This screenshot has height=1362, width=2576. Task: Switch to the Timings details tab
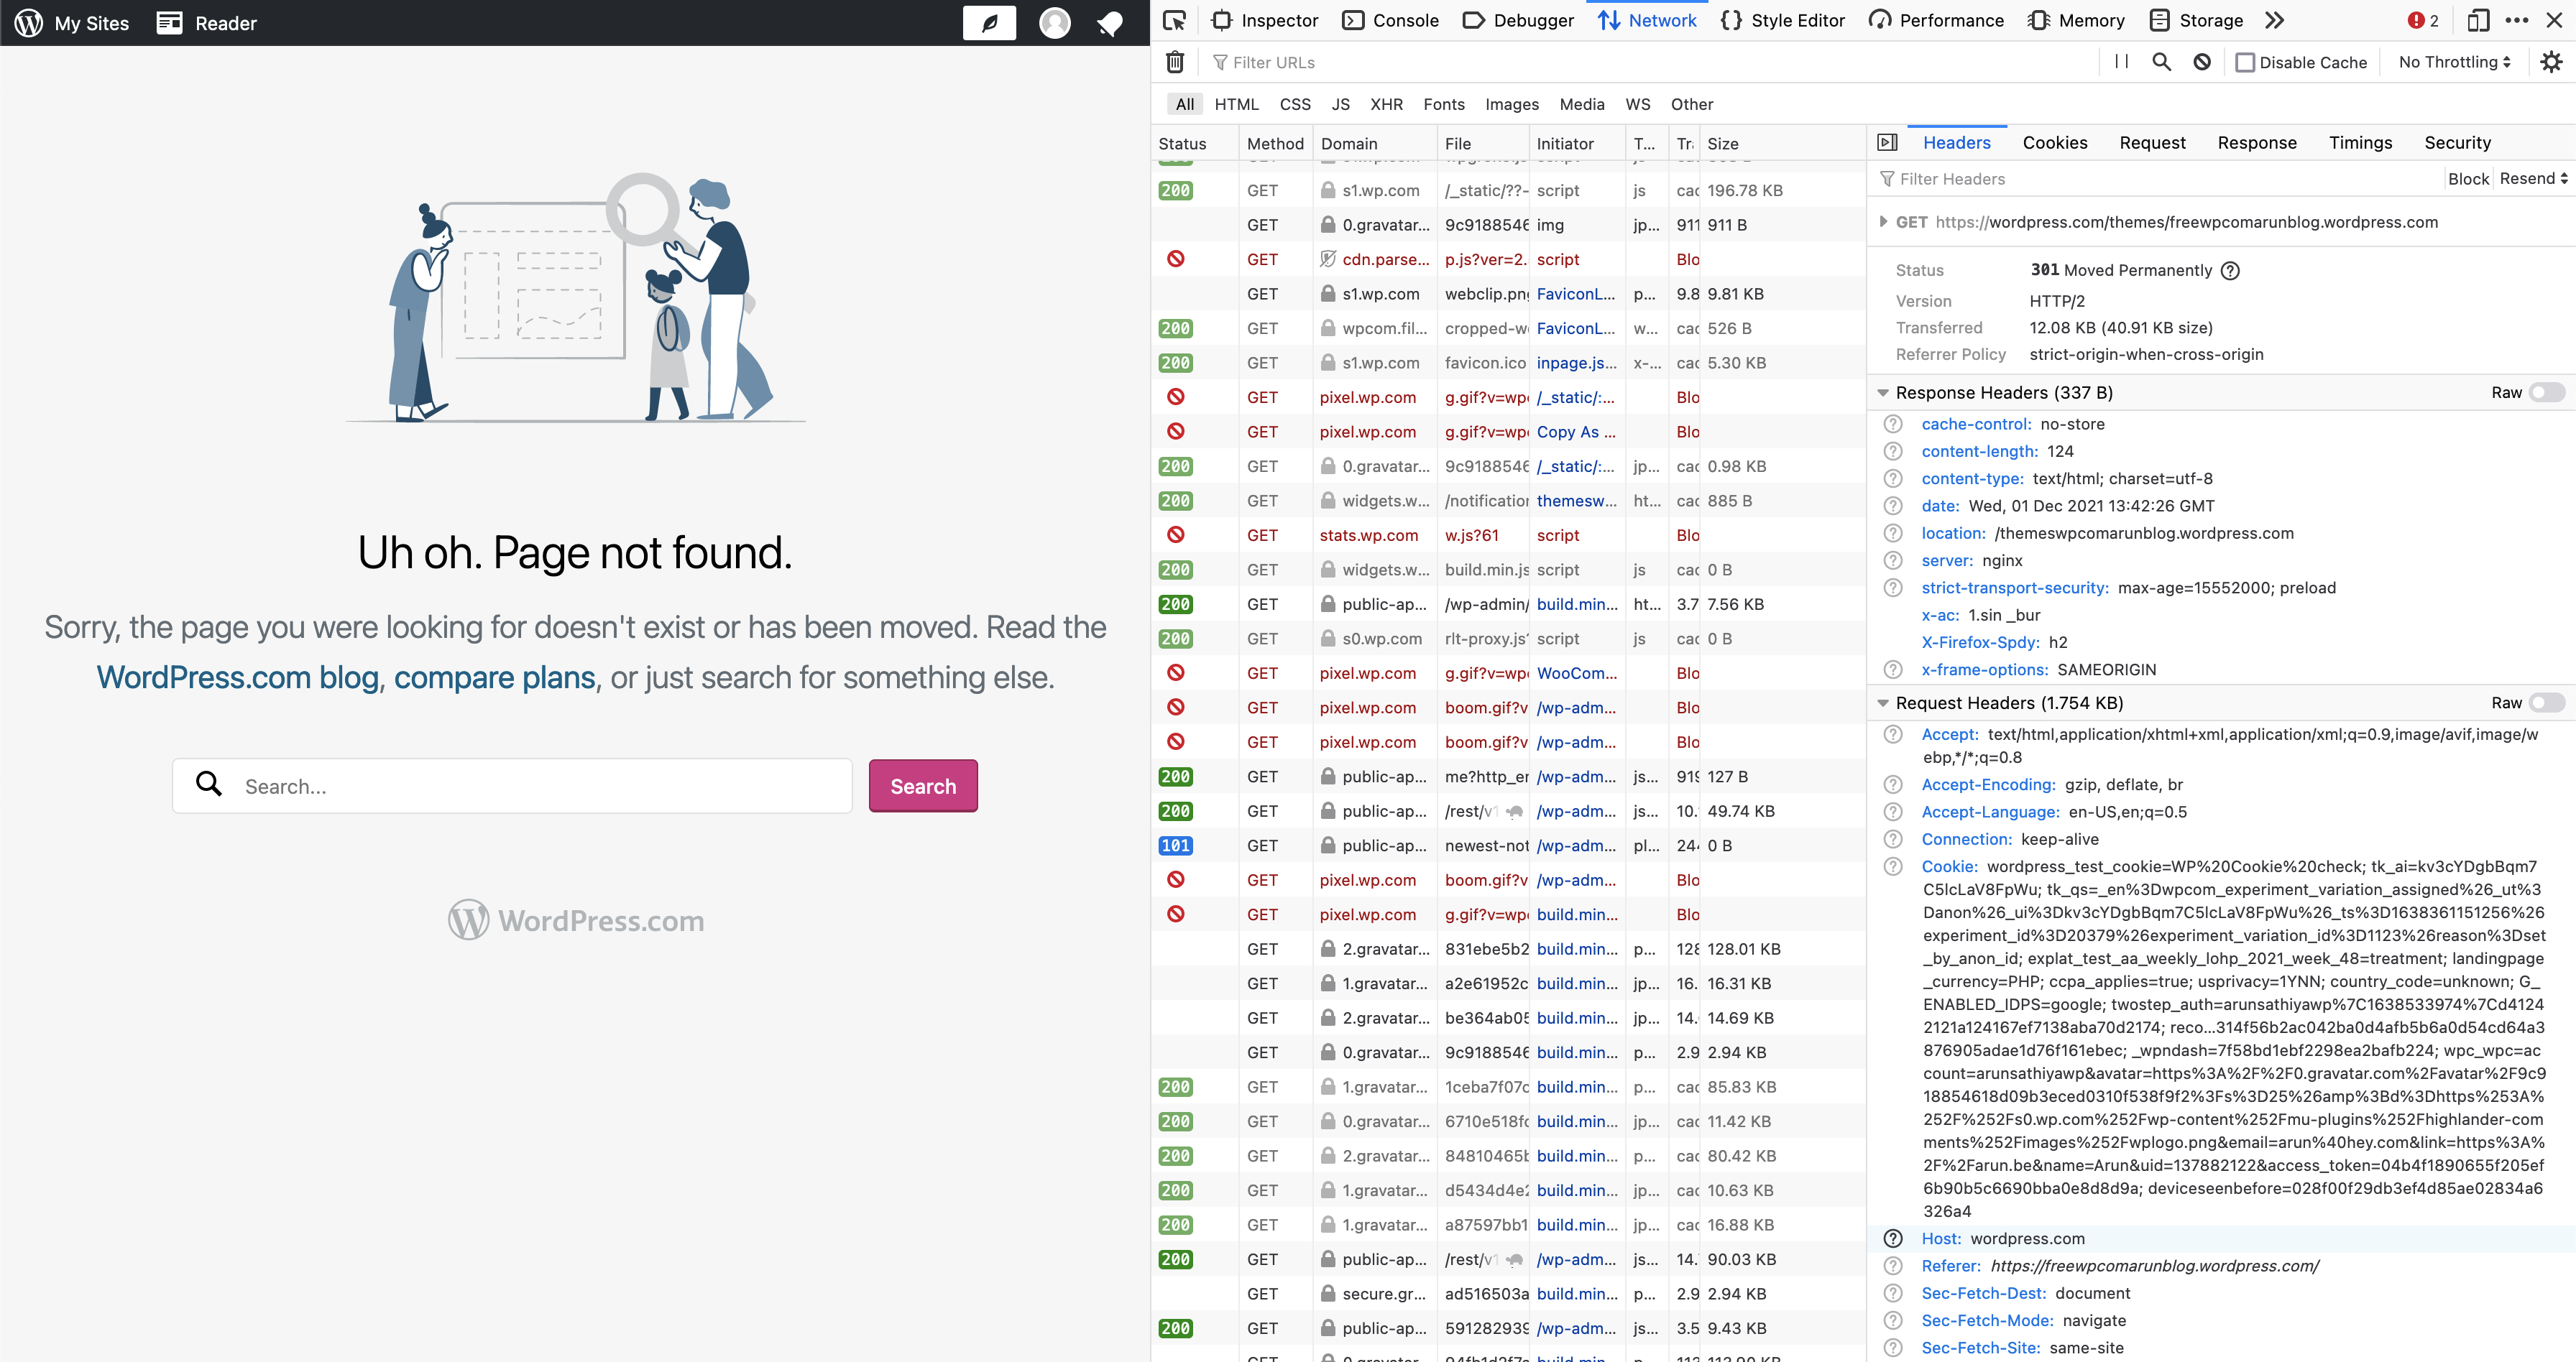click(2360, 142)
